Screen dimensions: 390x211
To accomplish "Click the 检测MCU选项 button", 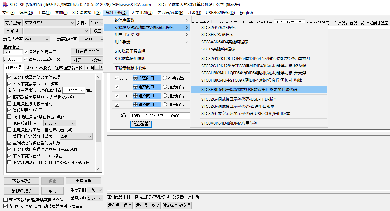I will click(21, 191).
